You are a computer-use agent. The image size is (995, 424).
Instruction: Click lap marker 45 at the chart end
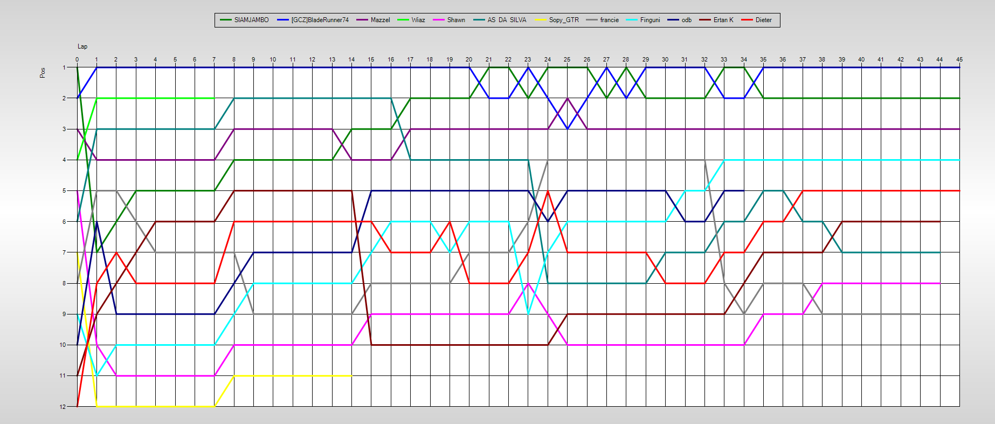959,59
